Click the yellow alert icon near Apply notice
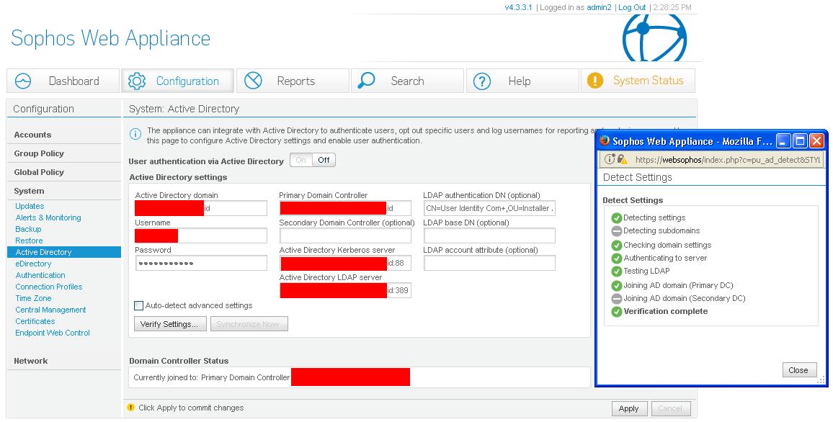Image resolution: width=833 pixels, height=422 pixels. (x=130, y=408)
